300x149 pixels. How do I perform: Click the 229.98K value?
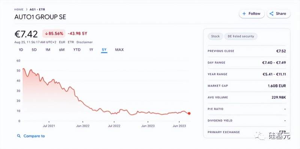point(279,97)
